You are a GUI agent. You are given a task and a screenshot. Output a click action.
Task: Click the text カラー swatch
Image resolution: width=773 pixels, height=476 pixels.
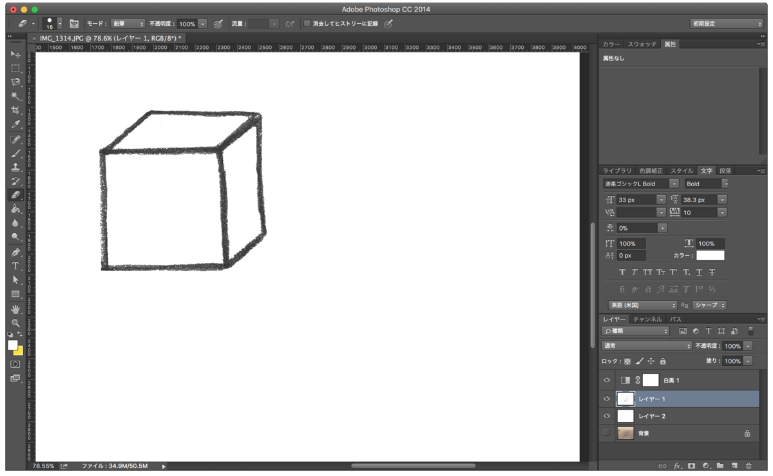[x=710, y=256]
